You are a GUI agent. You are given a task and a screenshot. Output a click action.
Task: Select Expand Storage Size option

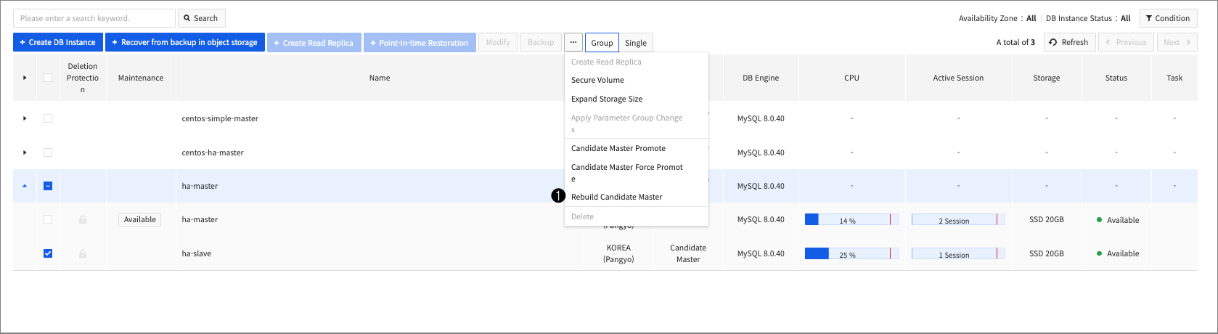point(607,99)
